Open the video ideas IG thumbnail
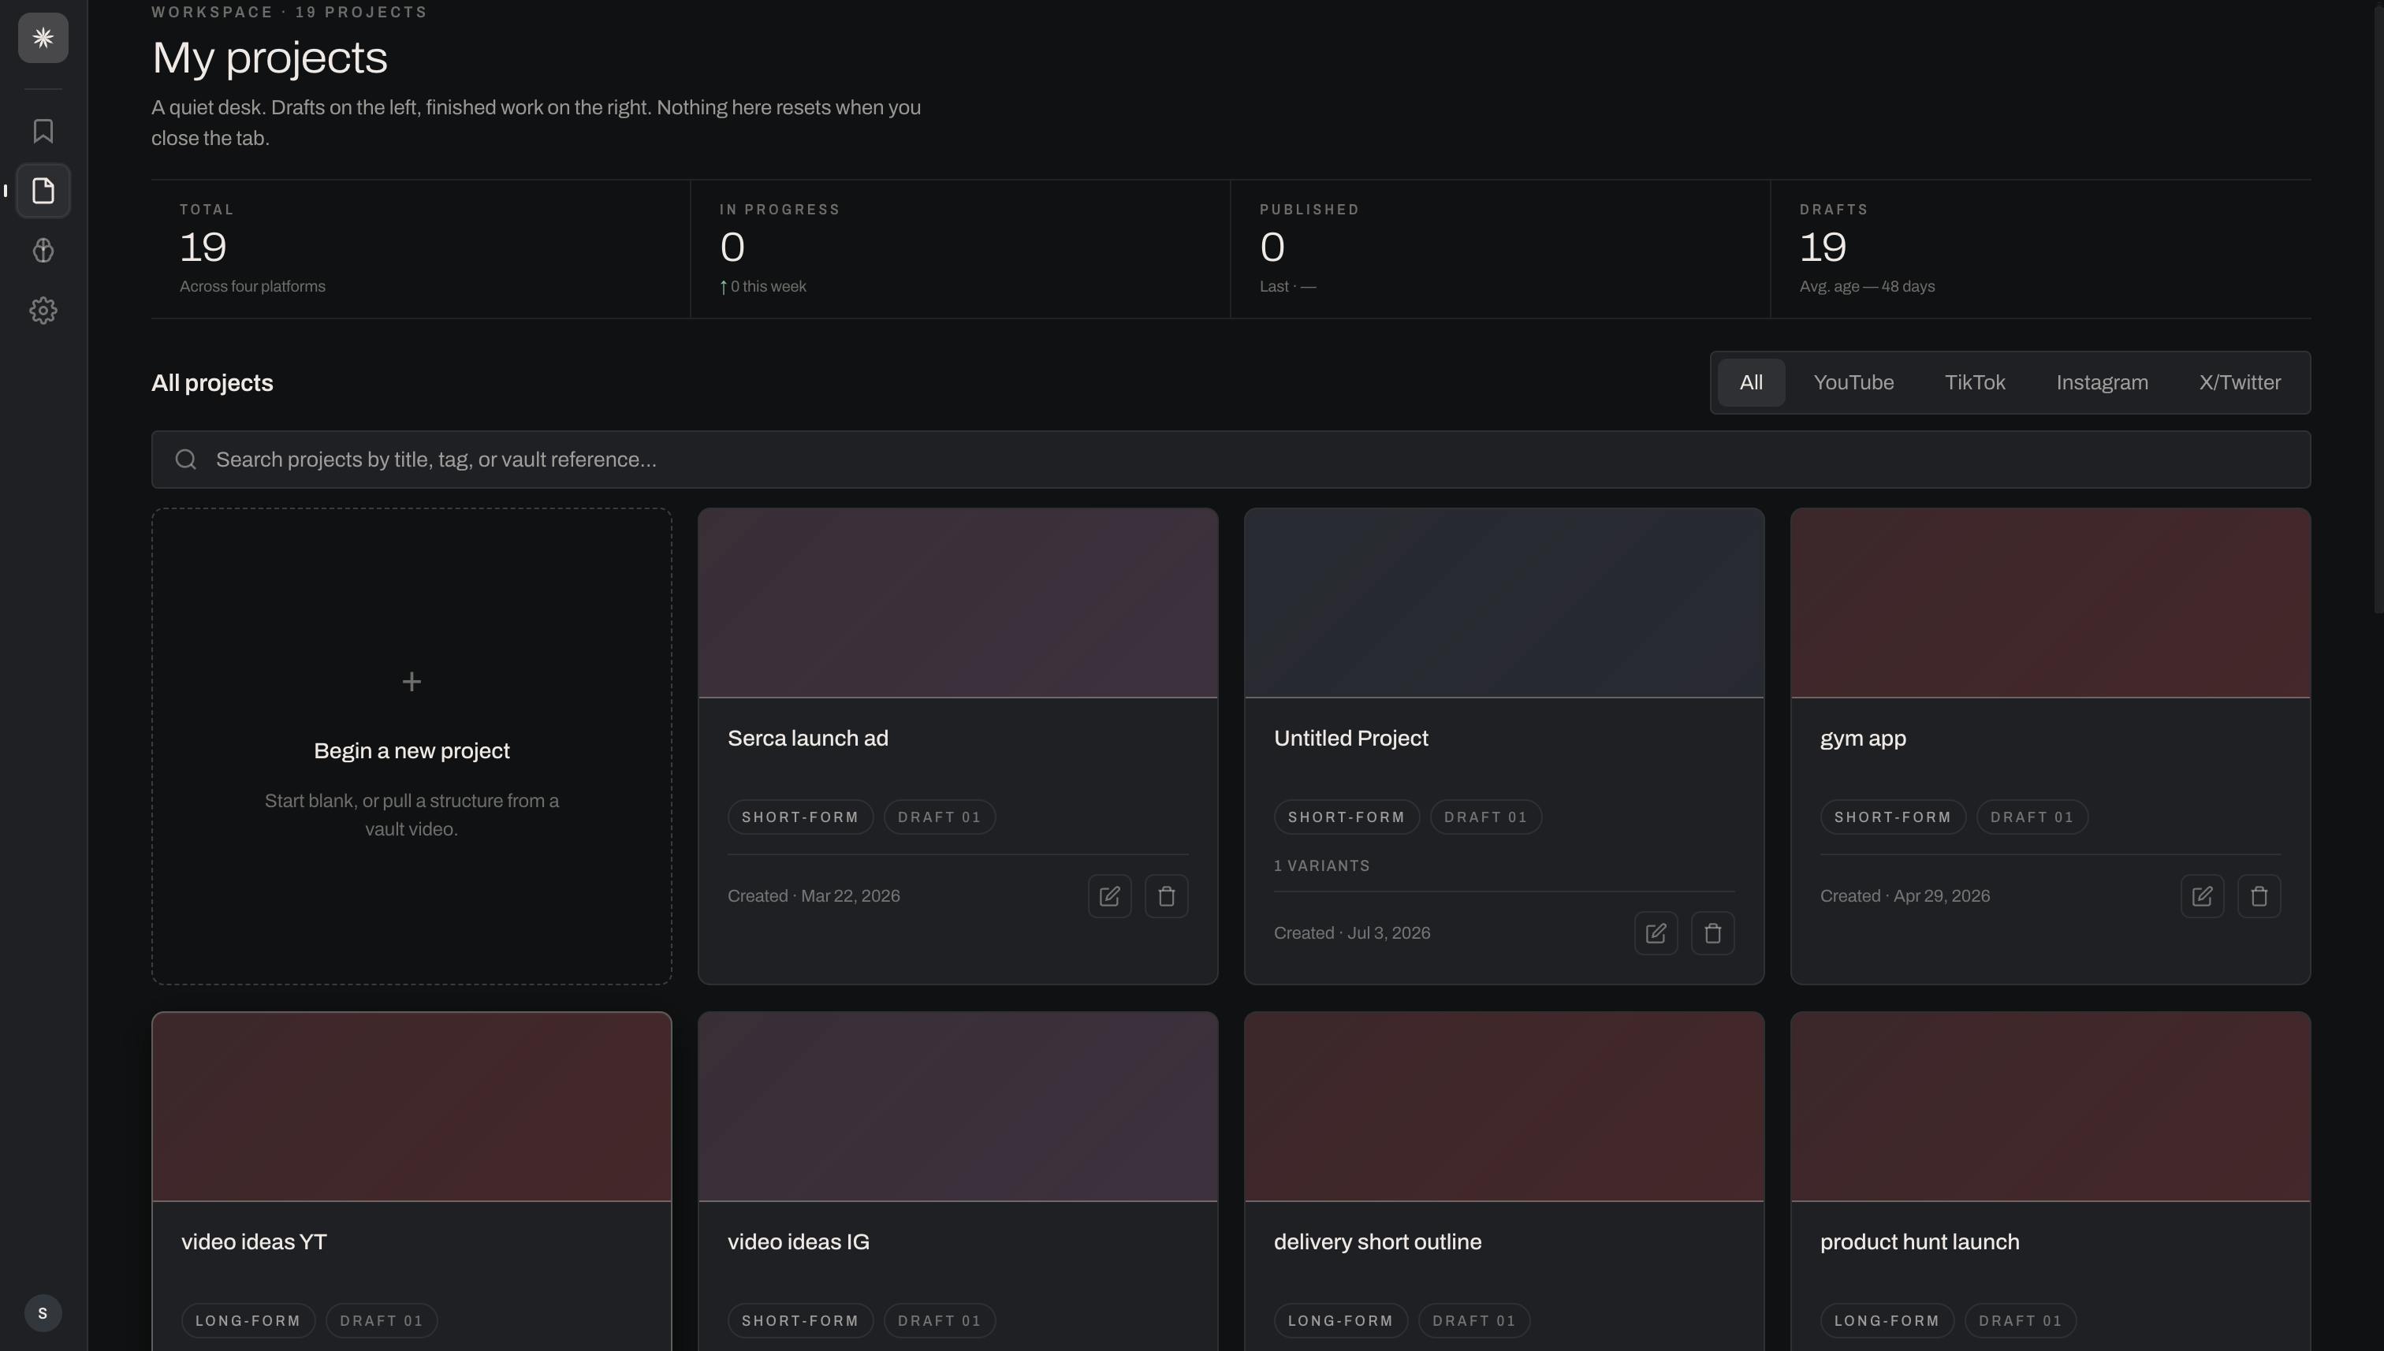The image size is (2384, 1351). [x=958, y=1106]
